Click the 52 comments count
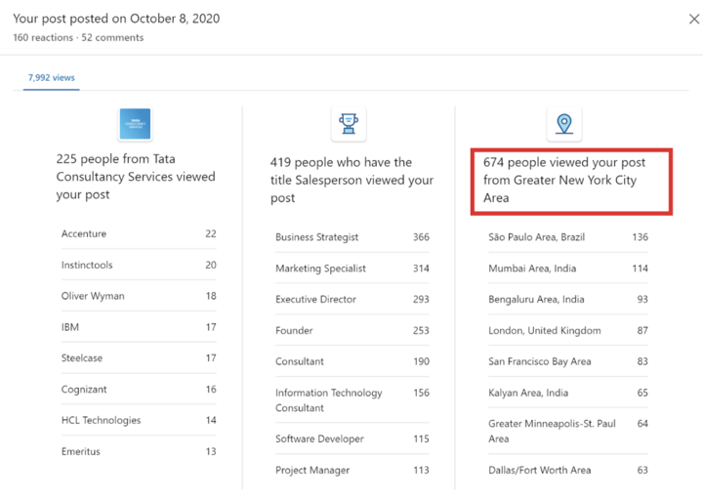703x500 pixels. pos(112,38)
